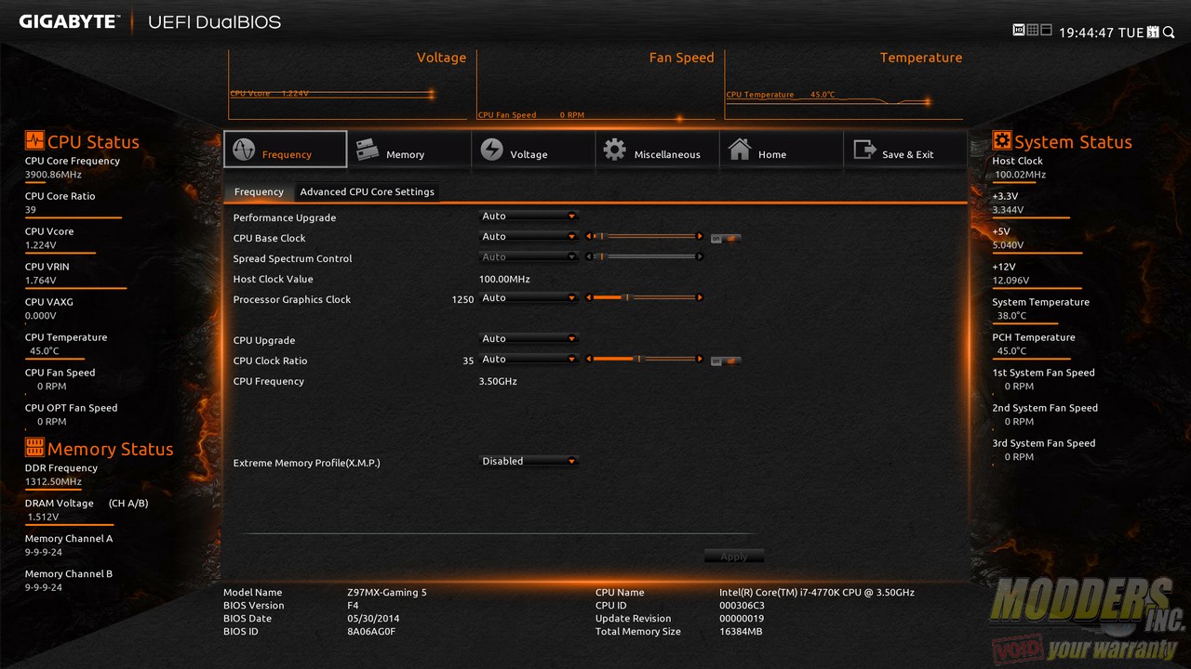
Task: Click the +12V 12.096V reading
Action: click(1010, 281)
